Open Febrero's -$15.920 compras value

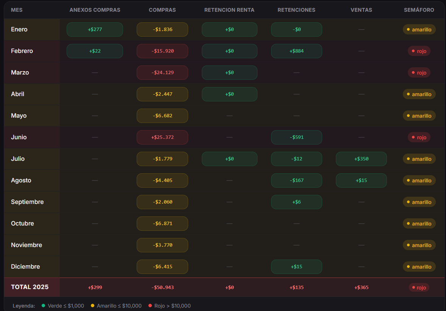(x=162, y=51)
